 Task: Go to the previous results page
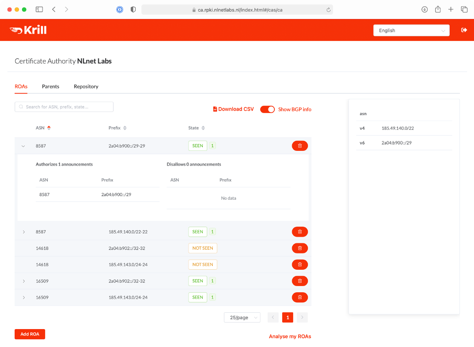[x=273, y=318]
